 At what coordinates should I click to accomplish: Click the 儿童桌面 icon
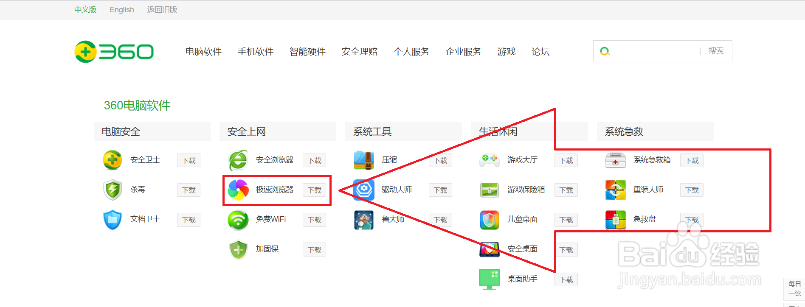coord(490,220)
